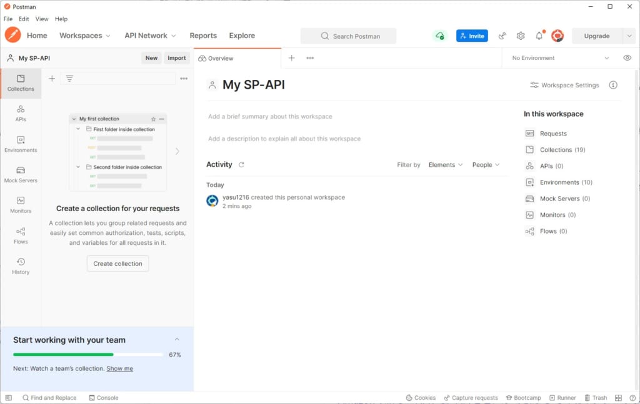This screenshot has height=404, width=640.
Task: Open the three-dot options in collections sidebar
Action: coord(184,78)
